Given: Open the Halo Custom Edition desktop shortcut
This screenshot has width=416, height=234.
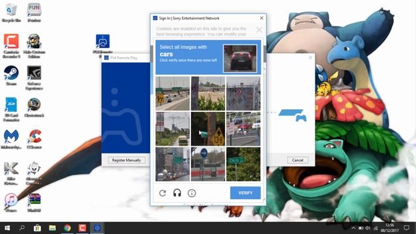Looking at the screenshot, I should 34,45.
